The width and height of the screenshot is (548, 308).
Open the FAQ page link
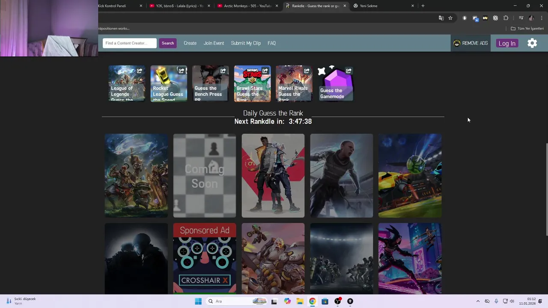click(271, 43)
